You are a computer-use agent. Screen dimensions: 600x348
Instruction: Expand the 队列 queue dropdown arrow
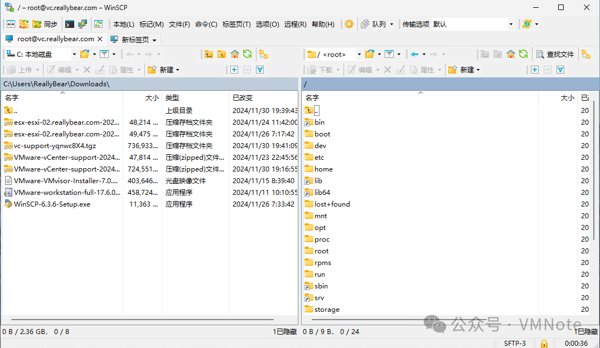coord(391,24)
